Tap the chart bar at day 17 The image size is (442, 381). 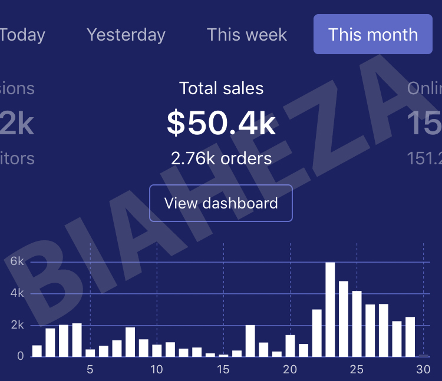tap(250, 341)
